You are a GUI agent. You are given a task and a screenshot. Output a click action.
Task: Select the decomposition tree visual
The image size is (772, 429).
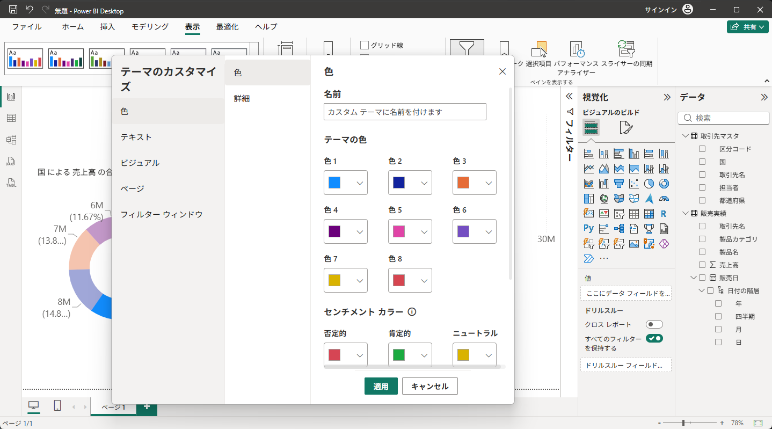[619, 229]
